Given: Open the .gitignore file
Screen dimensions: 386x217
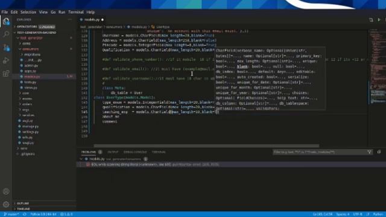Looking at the screenshot, I should coord(28,154).
